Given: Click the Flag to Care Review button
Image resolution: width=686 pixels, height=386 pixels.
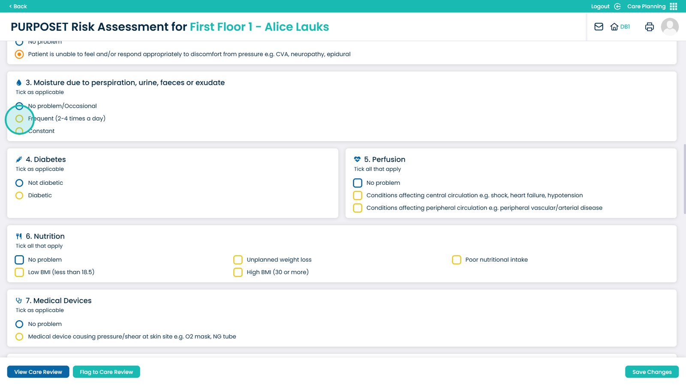Looking at the screenshot, I should point(106,372).
